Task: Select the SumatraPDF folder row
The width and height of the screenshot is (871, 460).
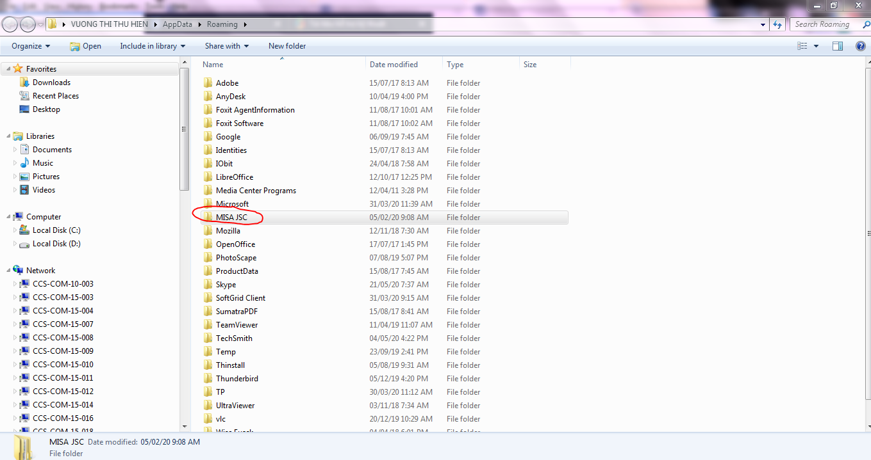Action: 384,312
